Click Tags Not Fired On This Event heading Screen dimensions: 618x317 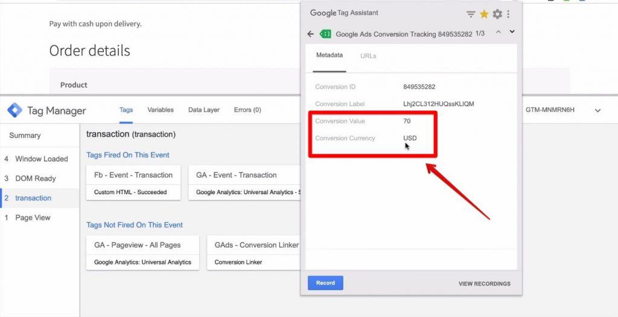pos(135,225)
